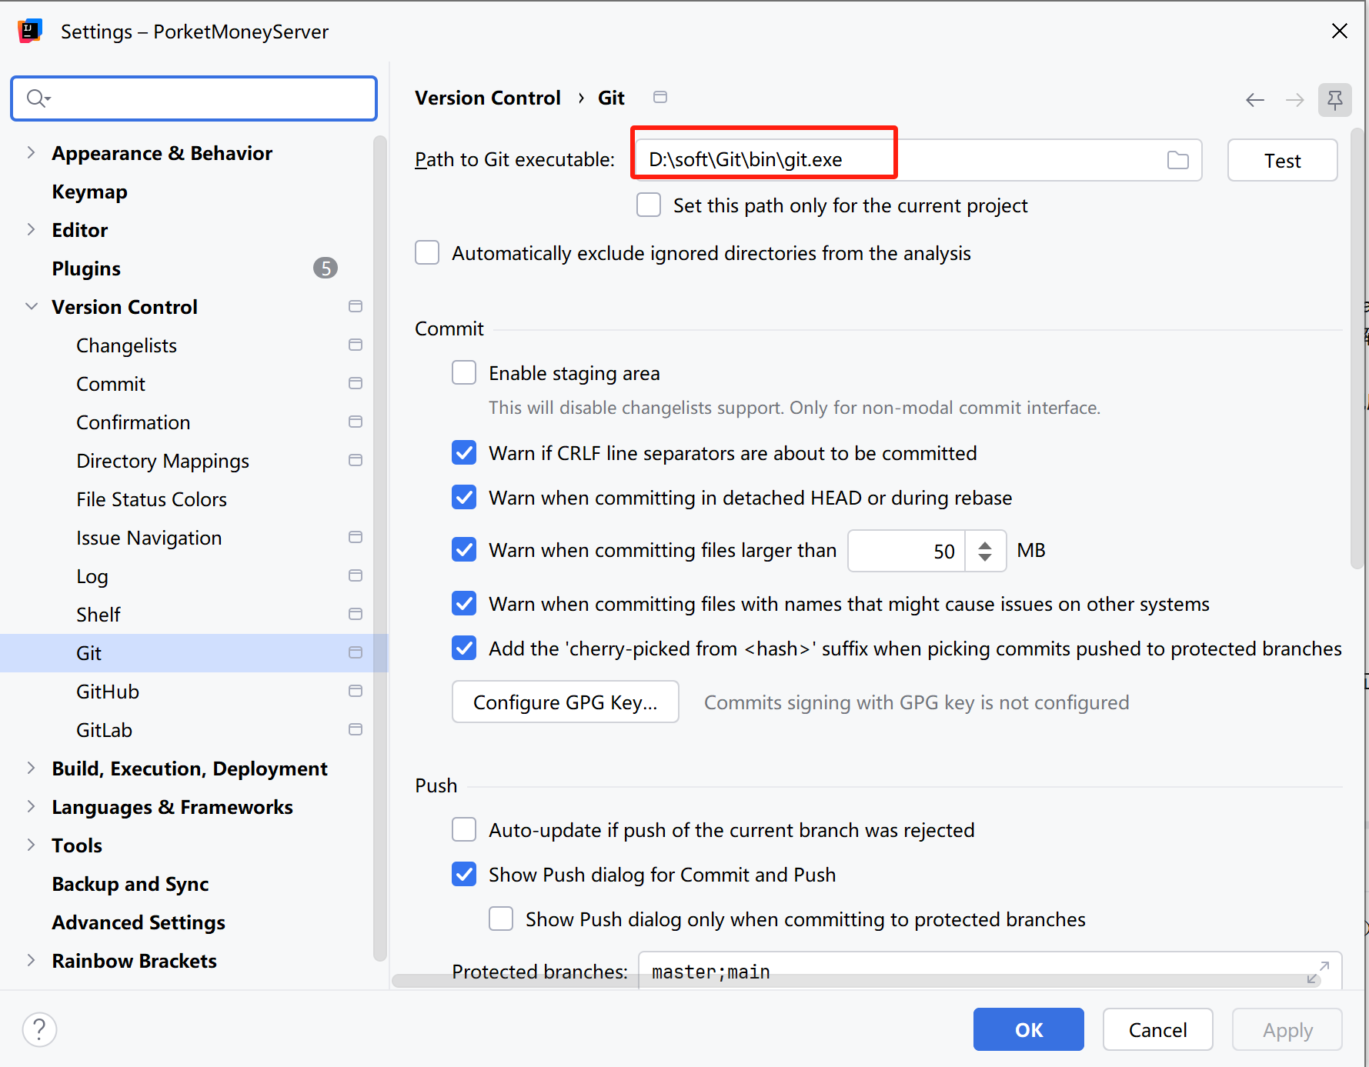Enable staging area checkbox

[464, 373]
